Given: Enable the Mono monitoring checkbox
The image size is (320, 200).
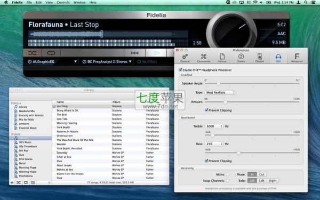Looking at the screenshot, I should pyautogui.click(x=228, y=174).
